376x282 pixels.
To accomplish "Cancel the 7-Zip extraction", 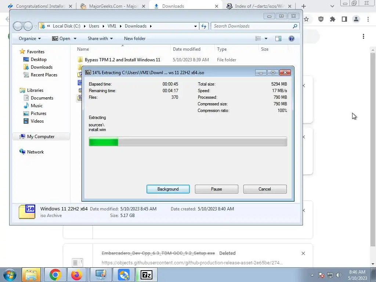I will (265, 189).
